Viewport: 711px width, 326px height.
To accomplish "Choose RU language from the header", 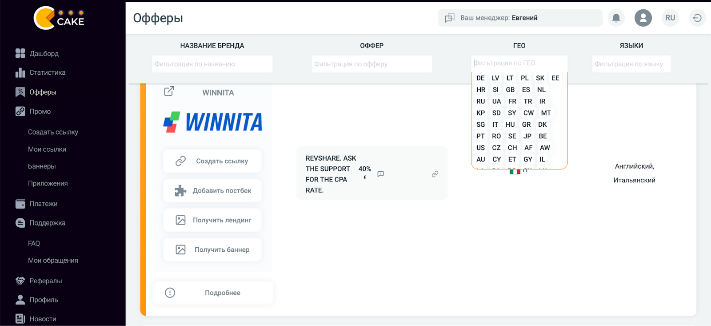I will coord(670,18).
